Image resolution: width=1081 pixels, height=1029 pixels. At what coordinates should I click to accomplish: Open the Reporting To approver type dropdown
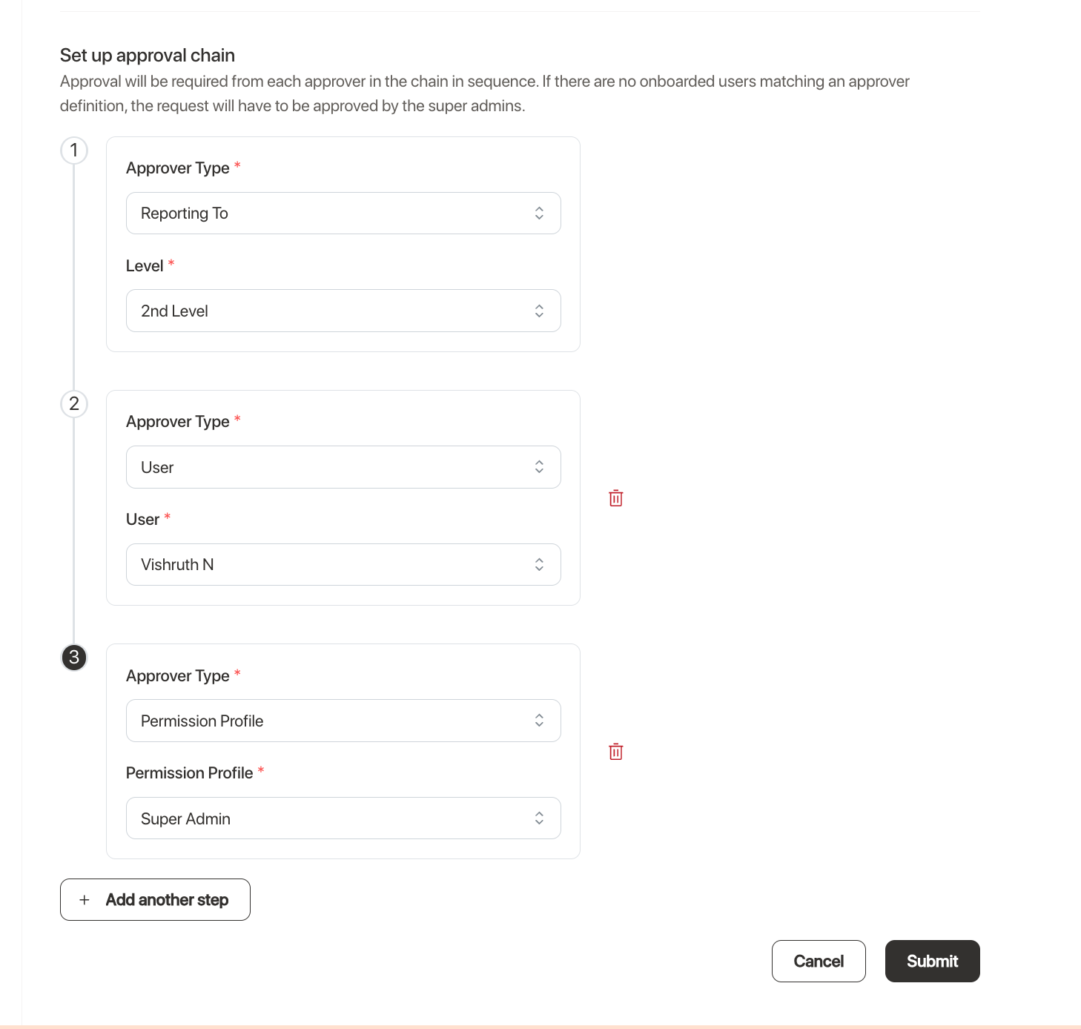pos(343,214)
